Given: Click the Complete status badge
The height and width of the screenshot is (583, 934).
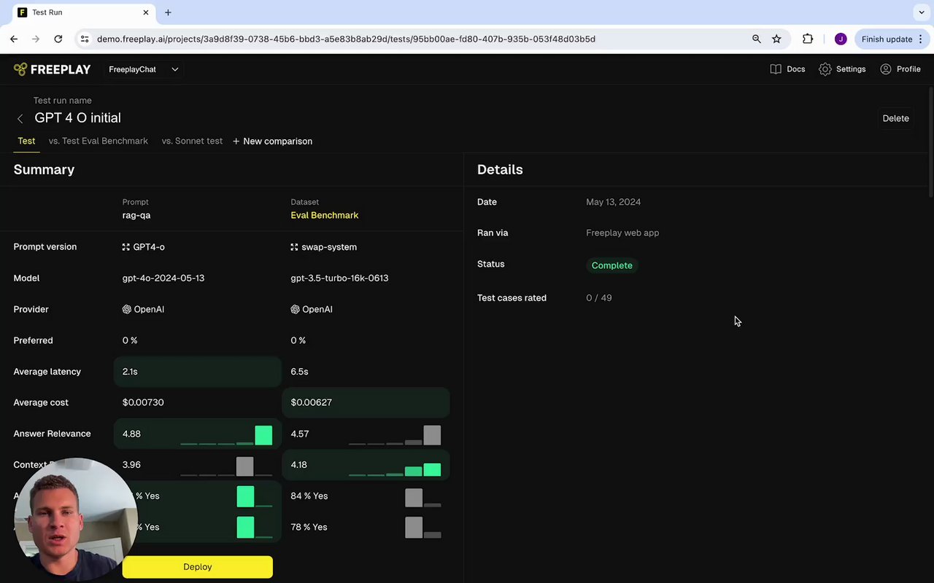Looking at the screenshot, I should tap(612, 266).
